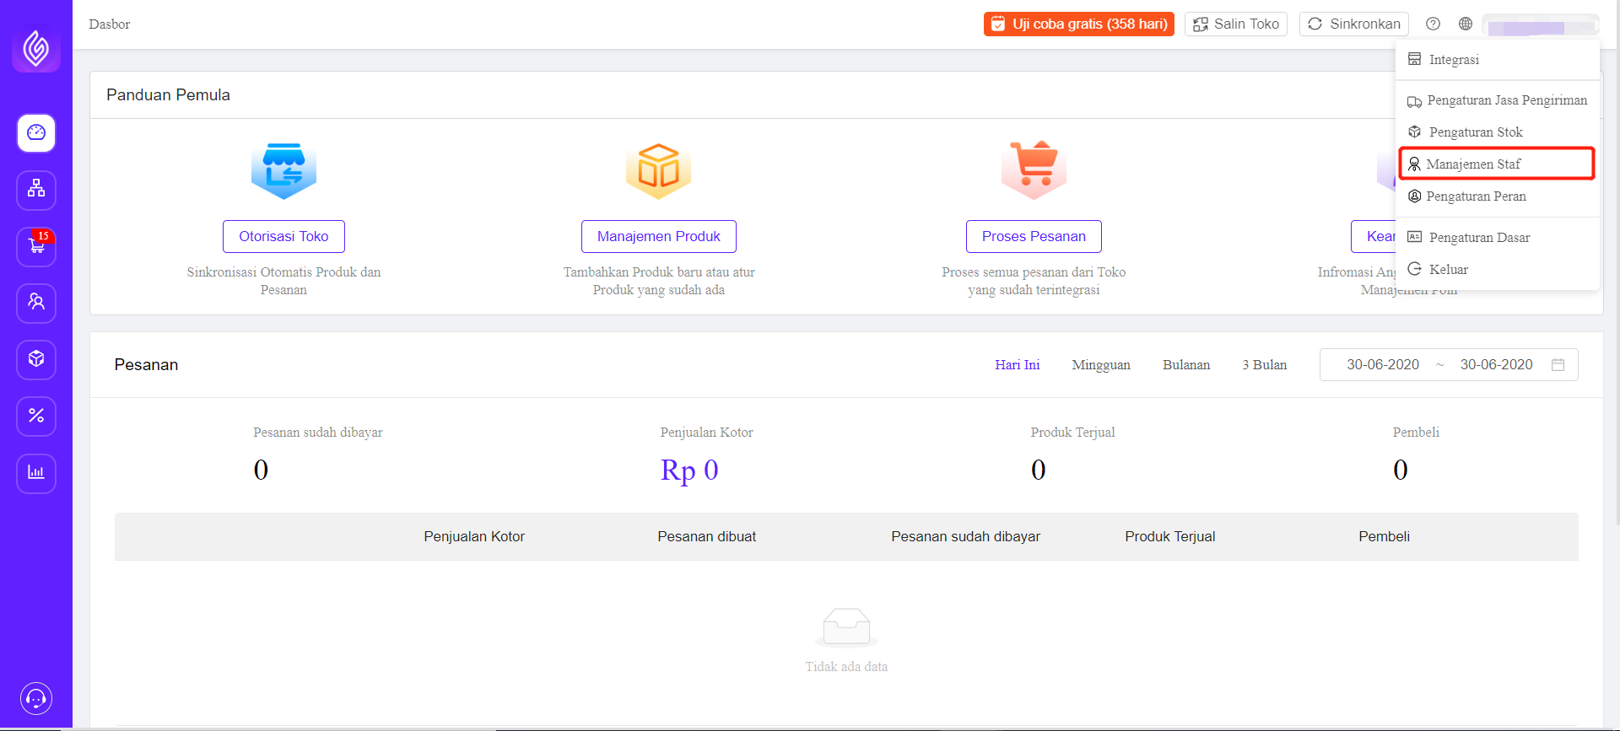Click the Otorisasi Toko button
This screenshot has width=1620, height=731.
click(283, 236)
